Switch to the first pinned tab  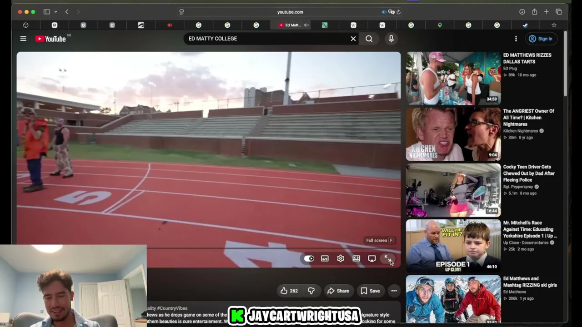[25, 25]
